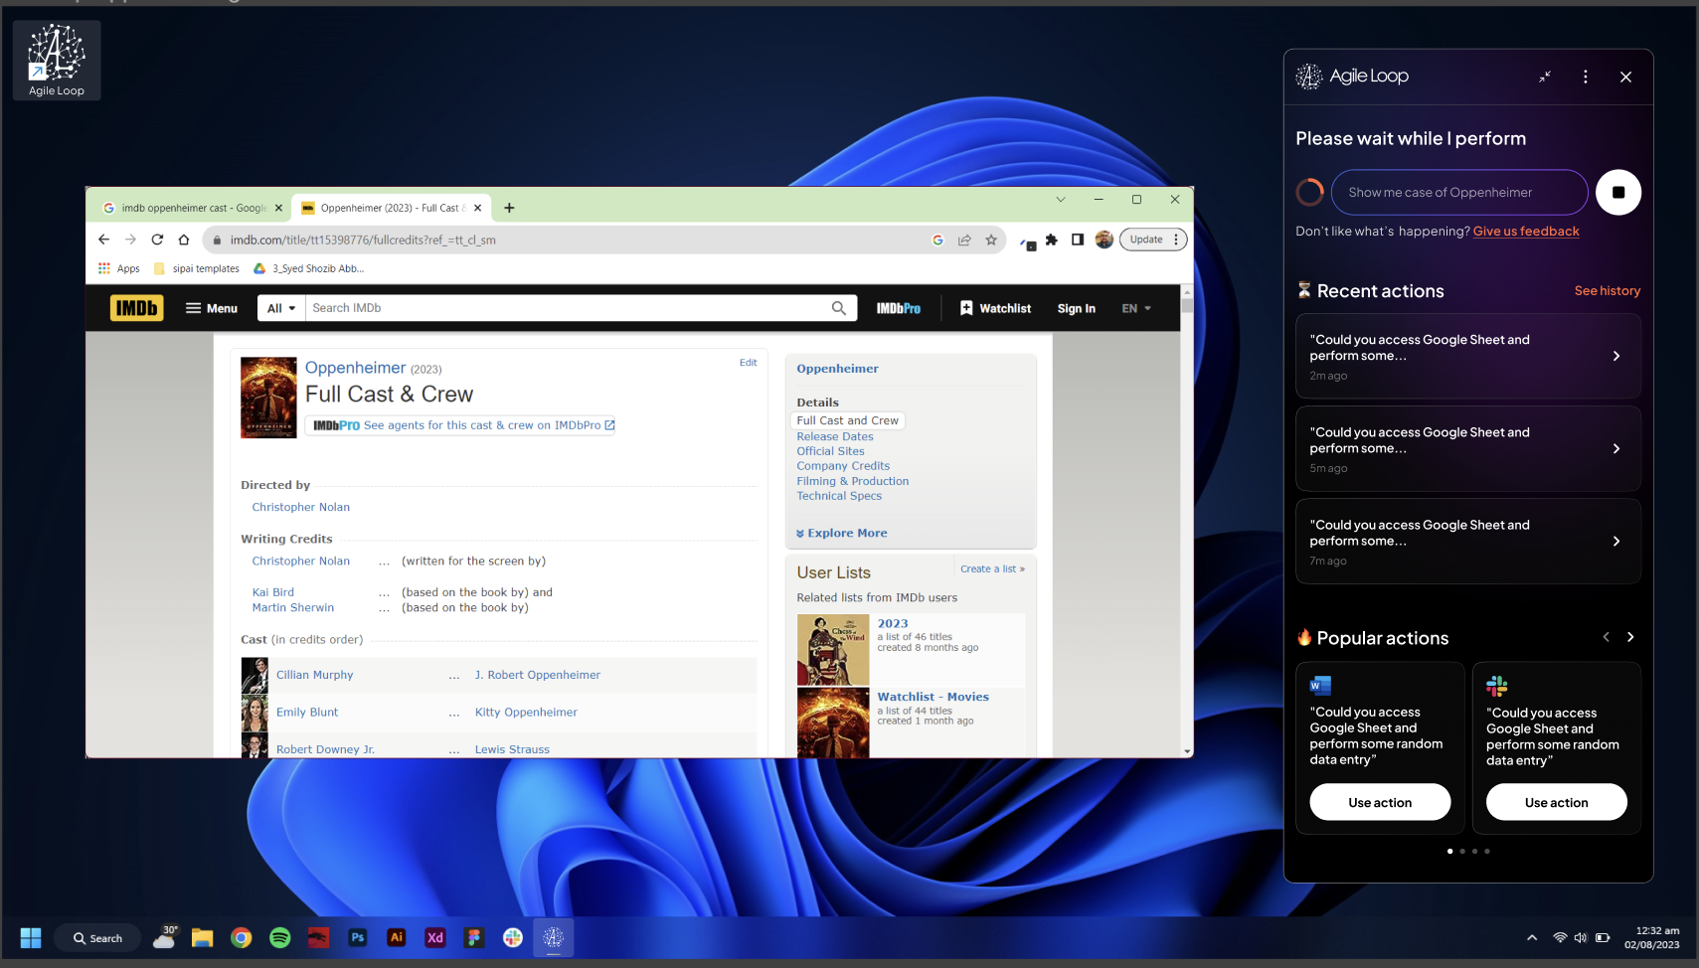The width and height of the screenshot is (1699, 968).
Task: Click the Search IMDb input field
Action: coord(568,308)
